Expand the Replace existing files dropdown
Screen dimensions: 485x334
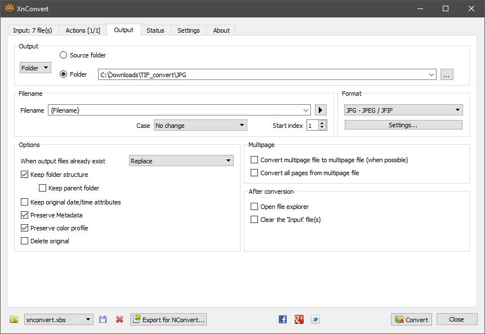pos(181,161)
